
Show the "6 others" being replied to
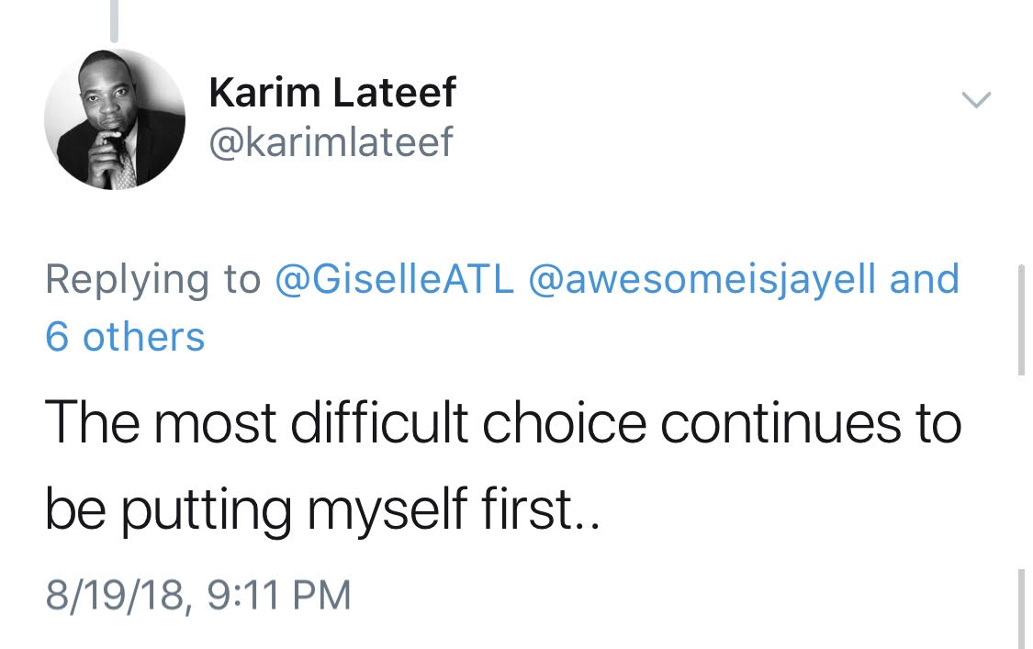tap(125, 338)
